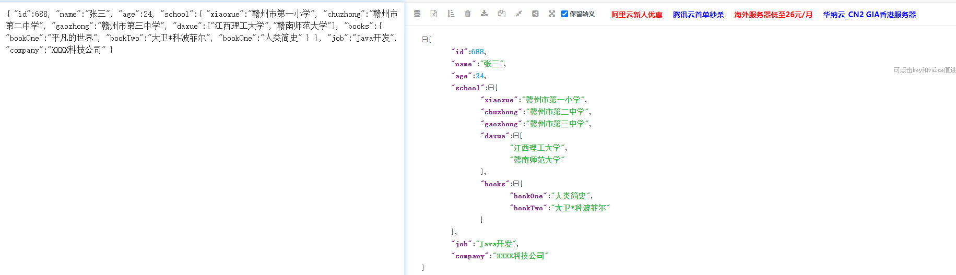The image size is (956, 275).
Task: Collapse the books object node
Action: click(516, 184)
